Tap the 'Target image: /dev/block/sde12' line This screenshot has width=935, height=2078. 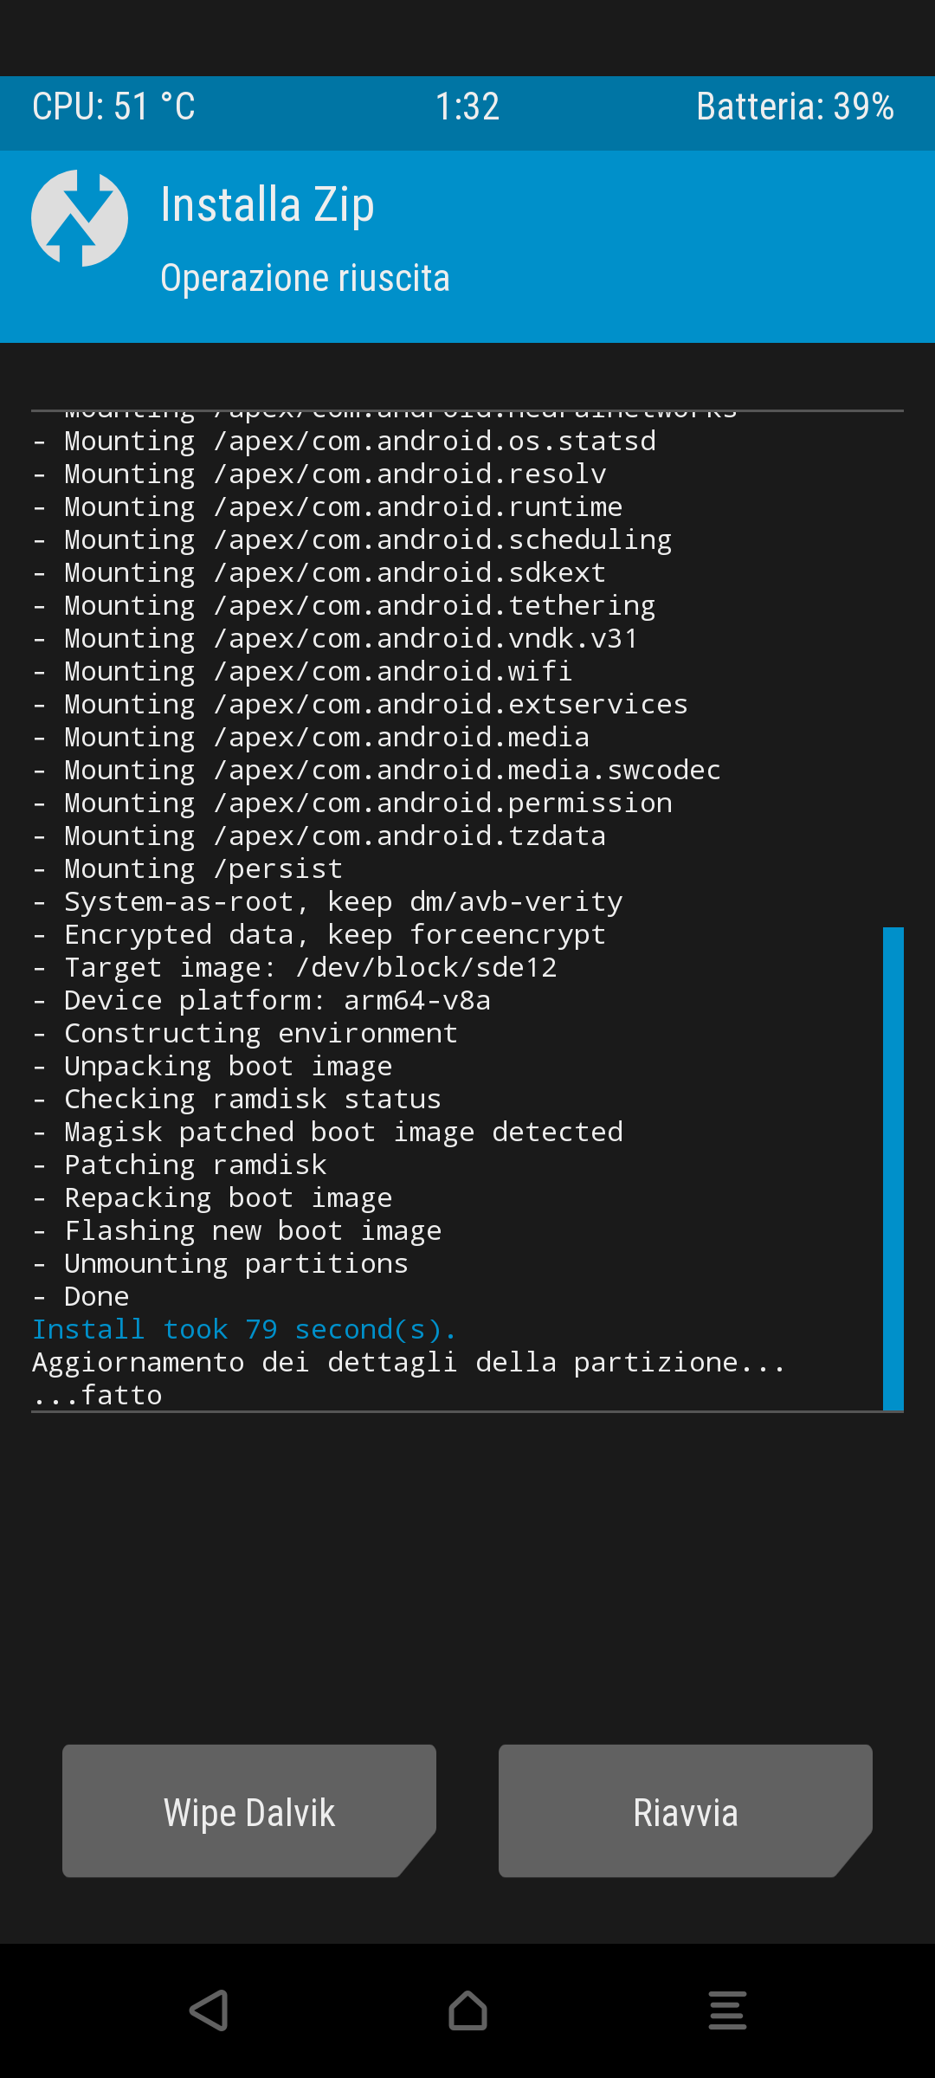tap(294, 967)
